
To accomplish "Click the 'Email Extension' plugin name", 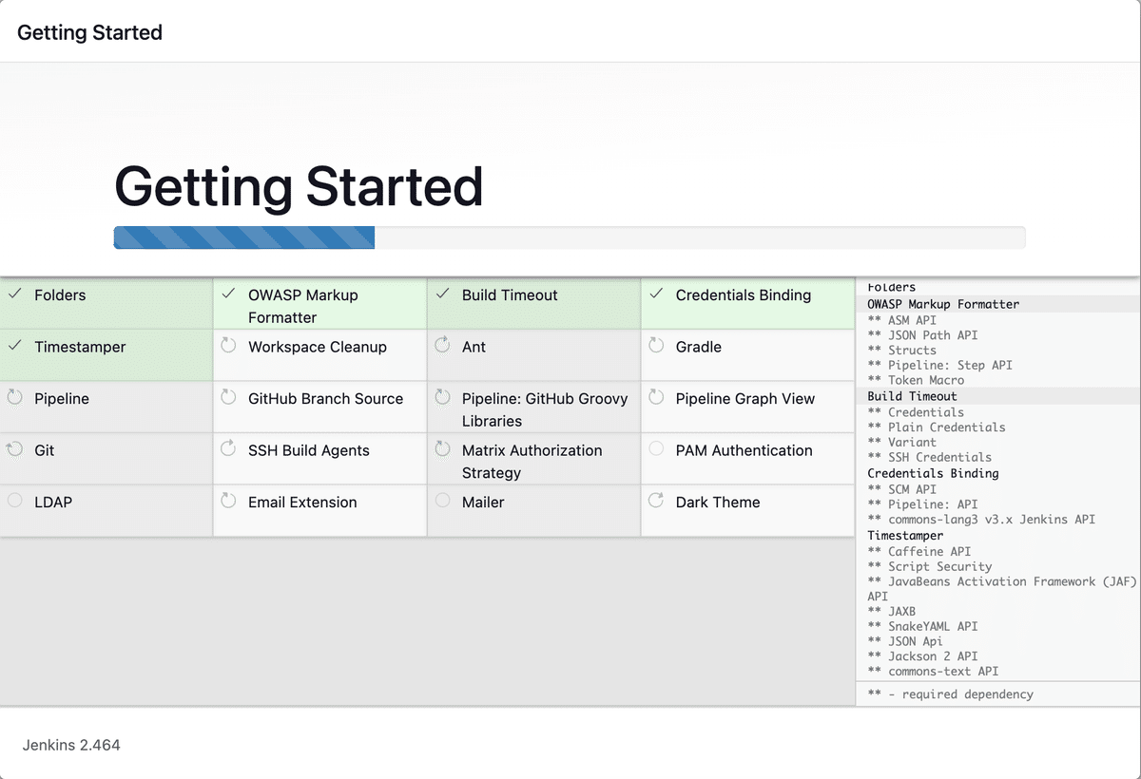I will click(302, 503).
